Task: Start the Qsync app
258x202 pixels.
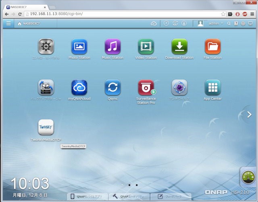Action: click(x=112, y=87)
